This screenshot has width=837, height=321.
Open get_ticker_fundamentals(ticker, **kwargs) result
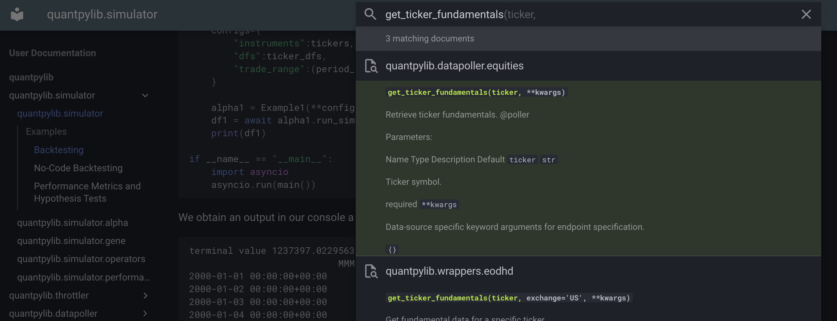tap(588, 168)
